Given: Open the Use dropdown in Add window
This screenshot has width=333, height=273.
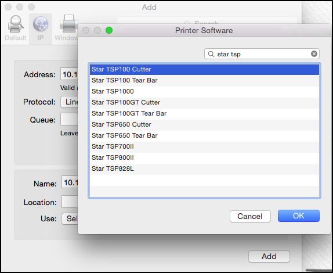Looking at the screenshot, I should (x=70, y=218).
